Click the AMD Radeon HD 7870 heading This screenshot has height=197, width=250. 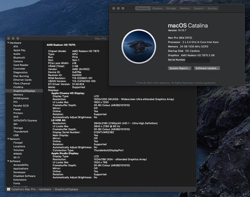[61, 45]
